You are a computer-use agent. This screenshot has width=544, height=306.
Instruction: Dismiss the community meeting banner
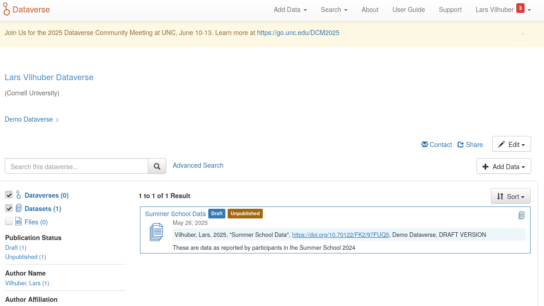pos(522,34)
